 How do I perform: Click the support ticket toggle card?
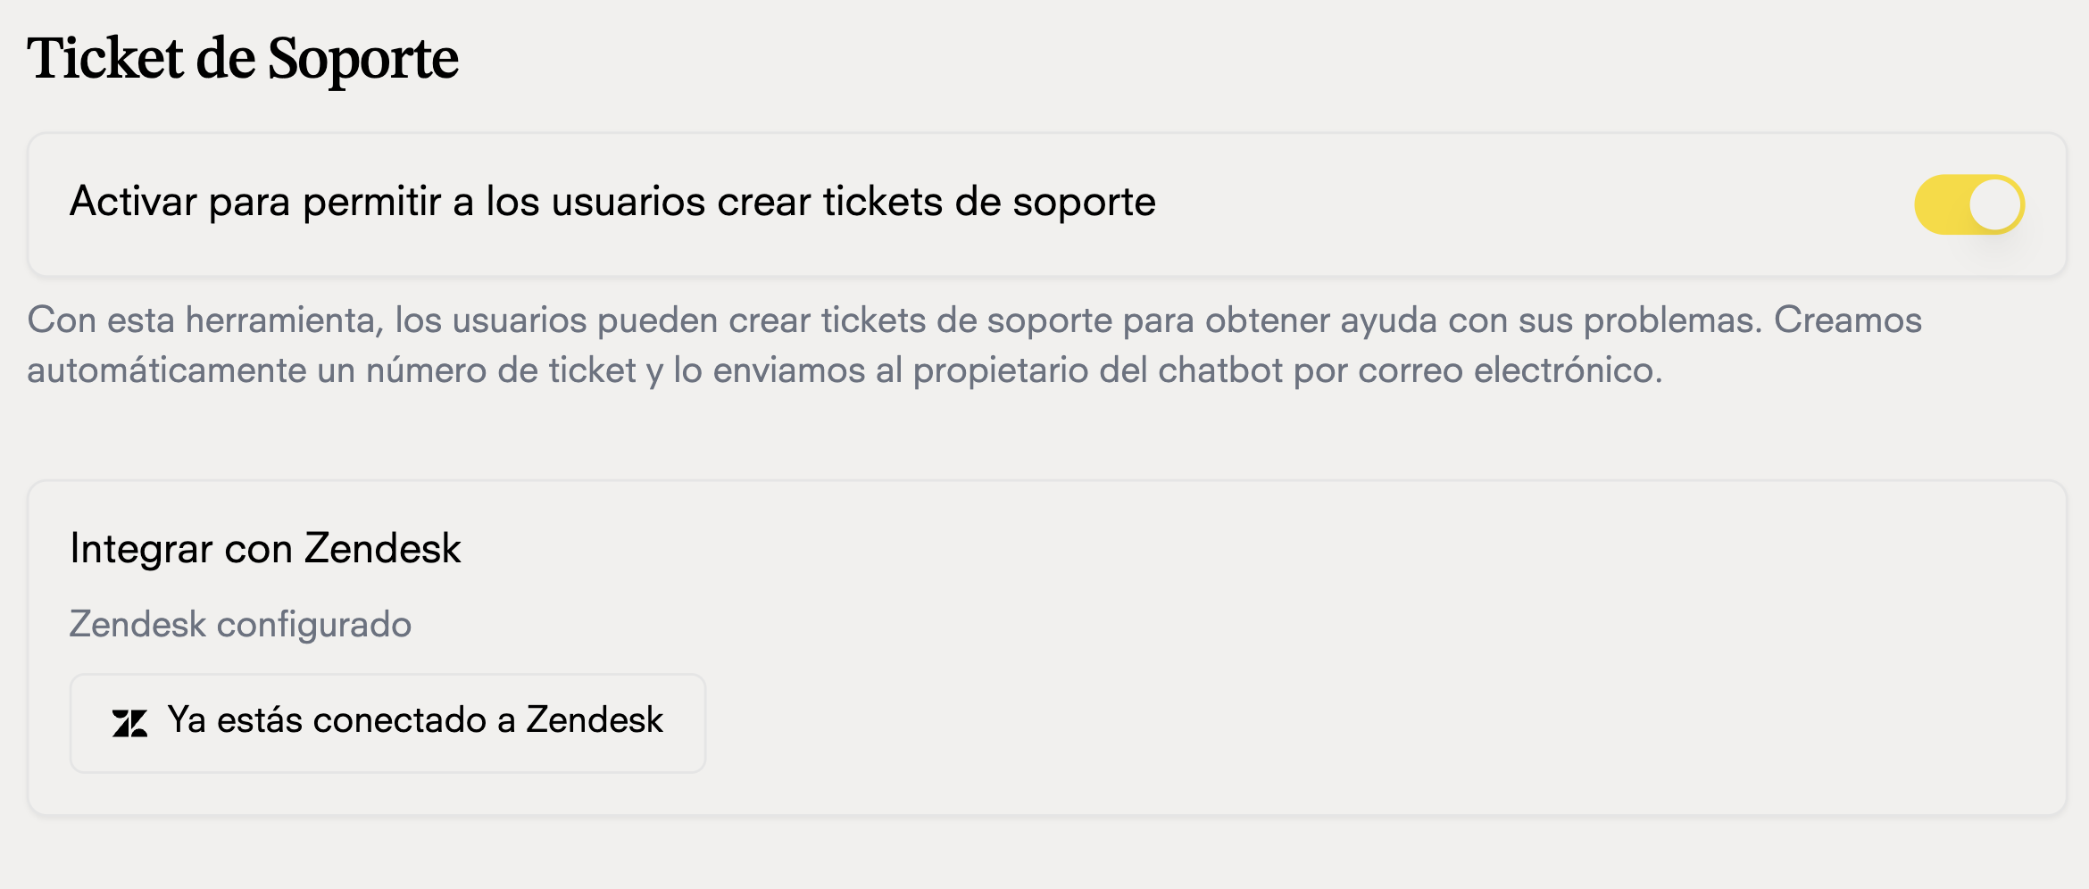click(x=1044, y=204)
